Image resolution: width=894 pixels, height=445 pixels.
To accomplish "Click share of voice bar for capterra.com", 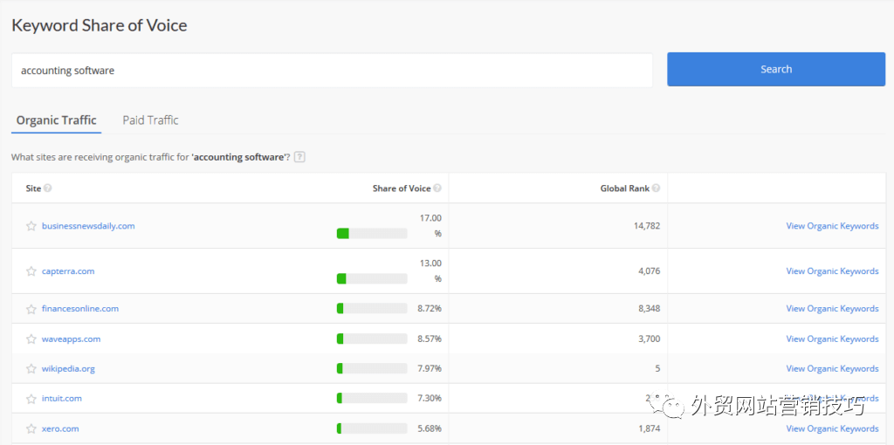I will [372, 278].
